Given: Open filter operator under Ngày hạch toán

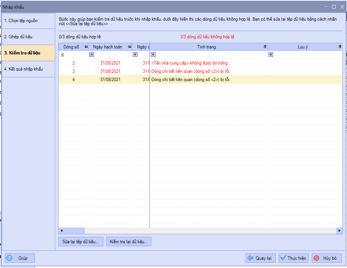Looking at the screenshot, I should point(92,55).
